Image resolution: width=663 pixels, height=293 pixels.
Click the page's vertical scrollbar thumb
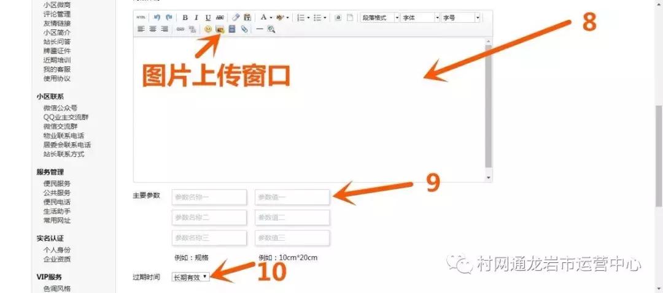(x=659, y=155)
